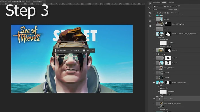Click mask link icon on Layer 152

coord(164,50)
